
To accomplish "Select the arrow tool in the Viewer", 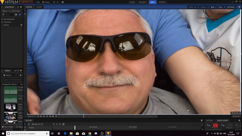I will click(25, 11).
